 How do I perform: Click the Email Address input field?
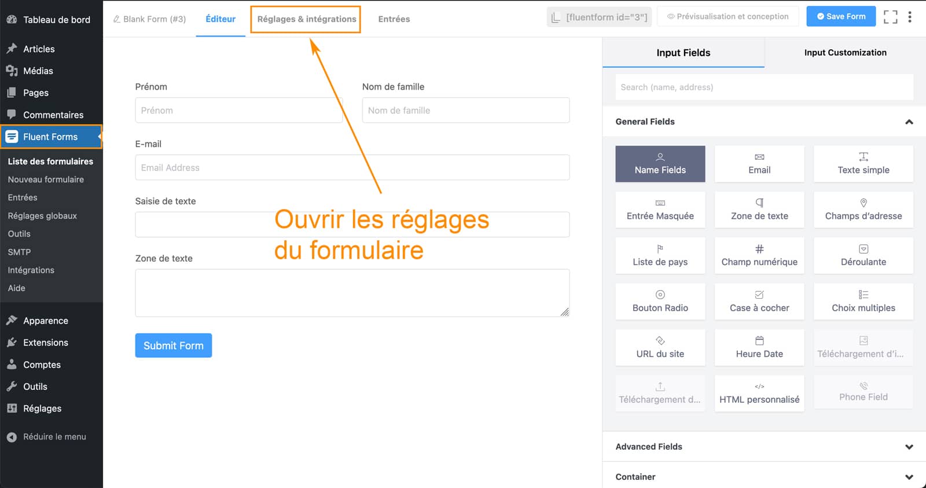pos(352,167)
